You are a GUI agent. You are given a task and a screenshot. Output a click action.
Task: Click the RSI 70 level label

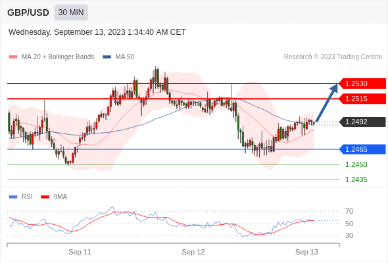click(x=349, y=211)
